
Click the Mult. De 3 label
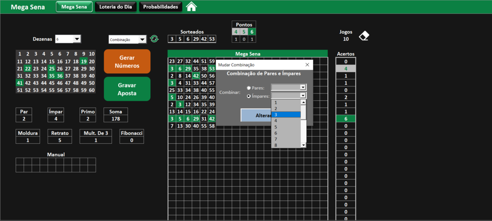(96, 133)
